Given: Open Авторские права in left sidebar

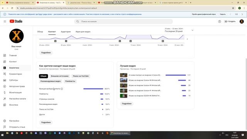Looking at the screenshot, I should pyautogui.click(x=16, y=86).
